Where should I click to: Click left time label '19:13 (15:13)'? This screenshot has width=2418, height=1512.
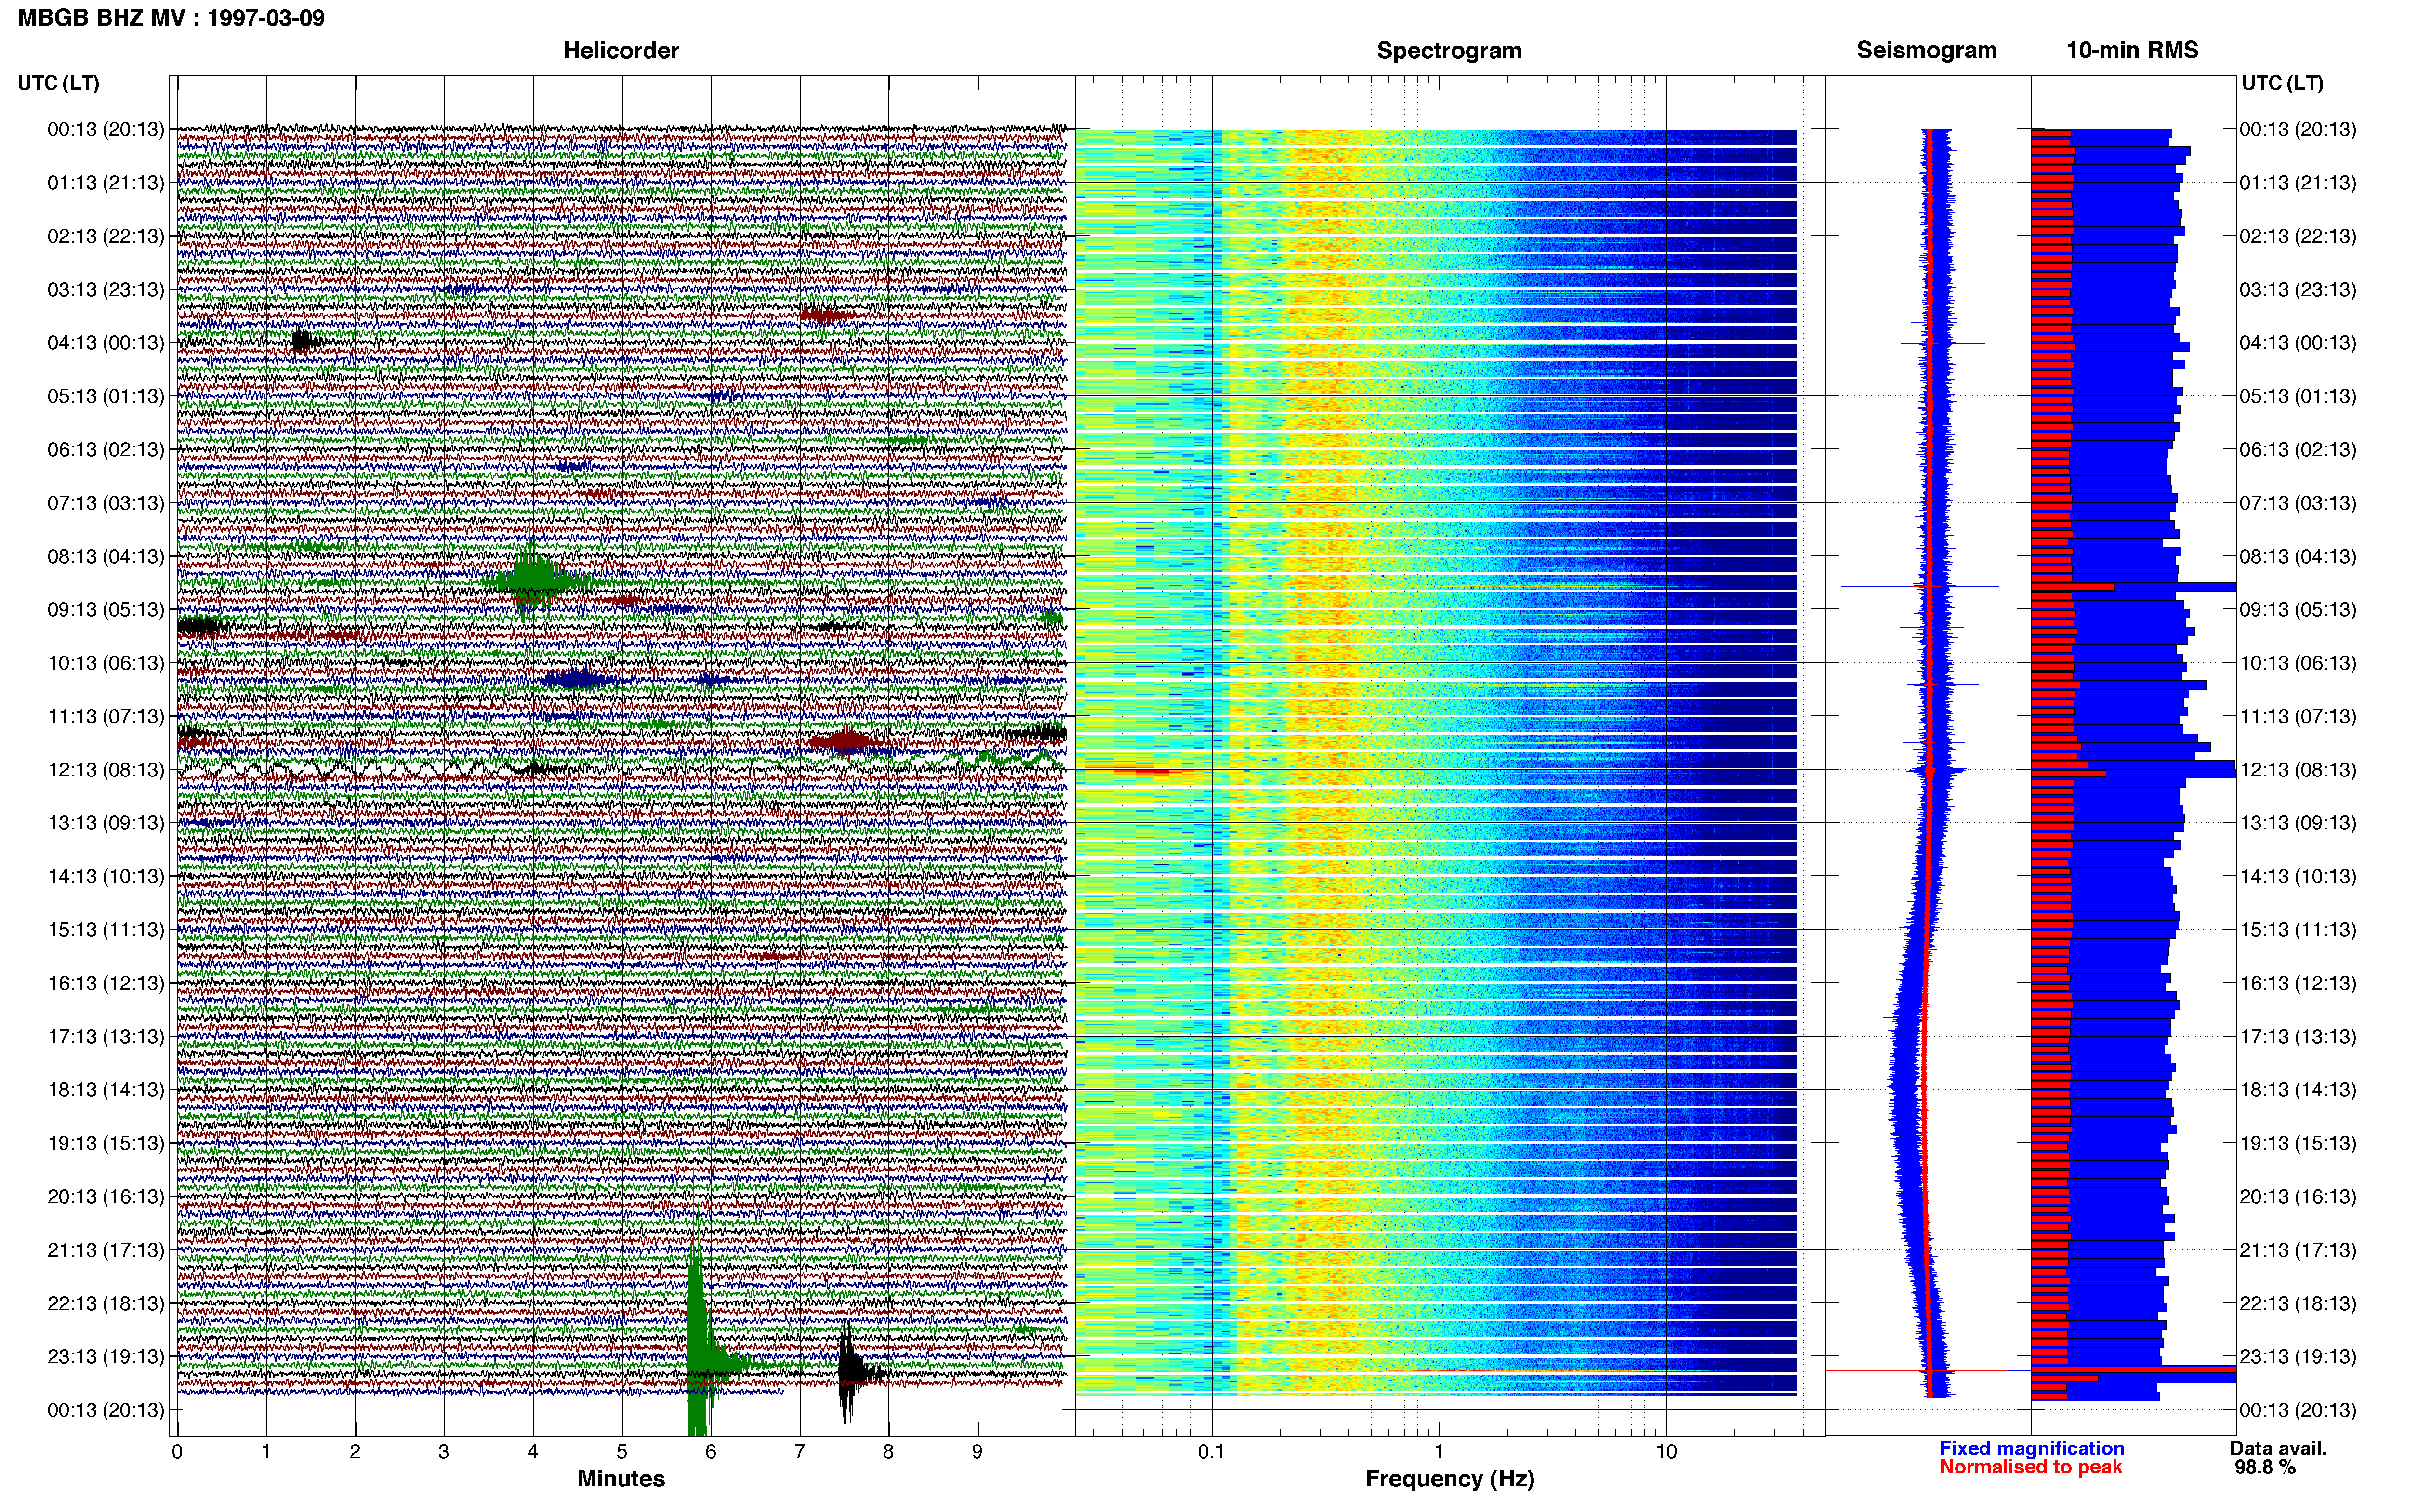pyautogui.click(x=106, y=1143)
